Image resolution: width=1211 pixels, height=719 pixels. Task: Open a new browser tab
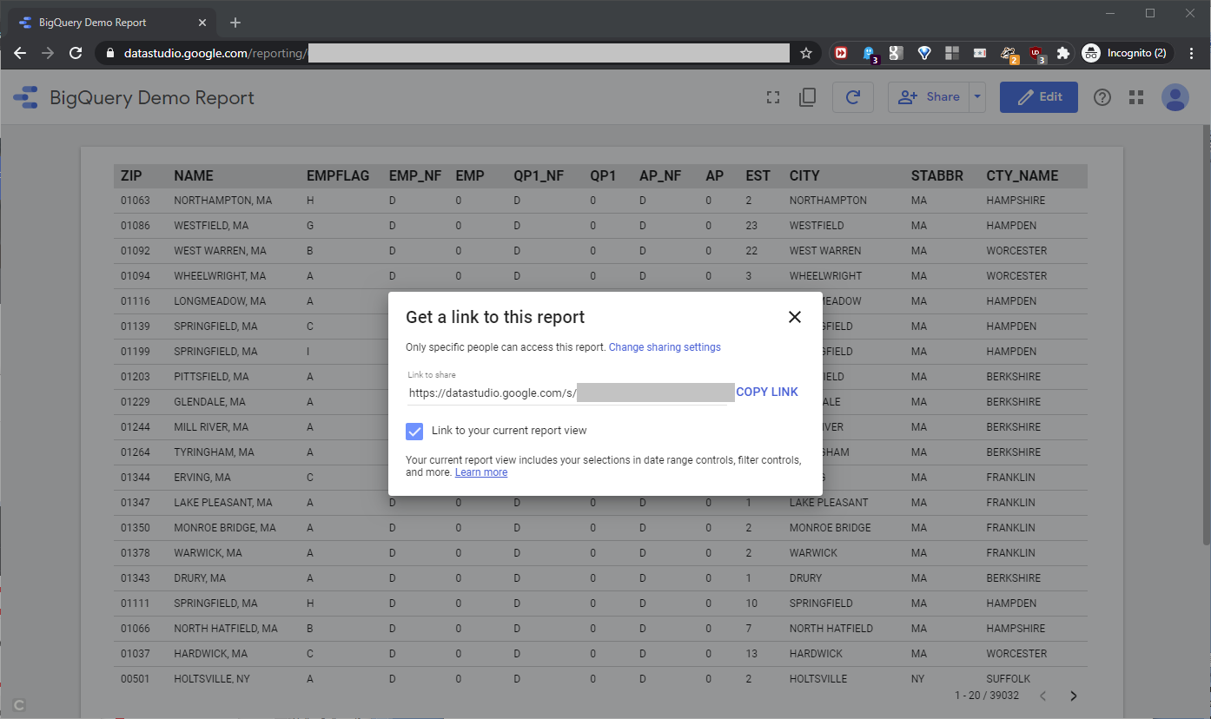click(x=235, y=23)
